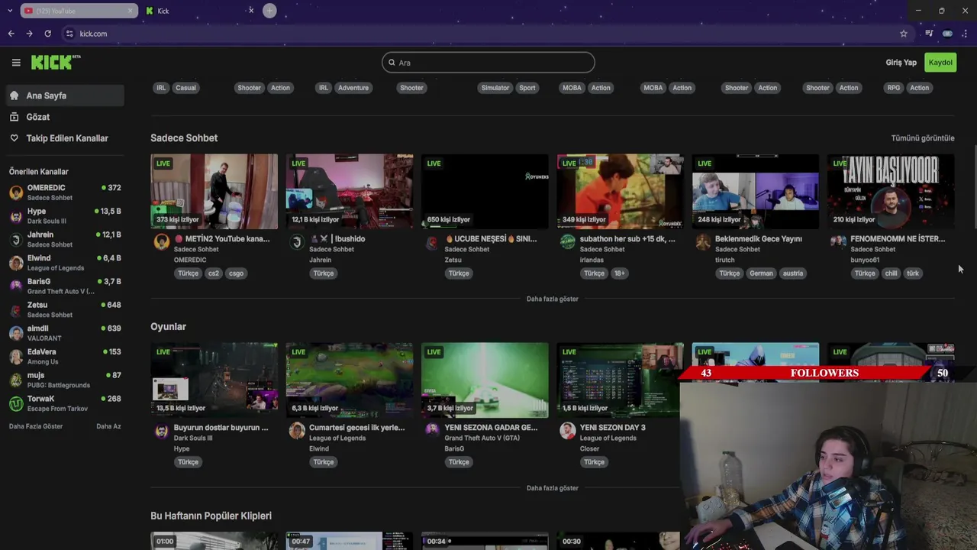This screenshot has height=550, width=977.
Task: Open TorwaK channel avatar in sidebar
Action: coord(16,403)
